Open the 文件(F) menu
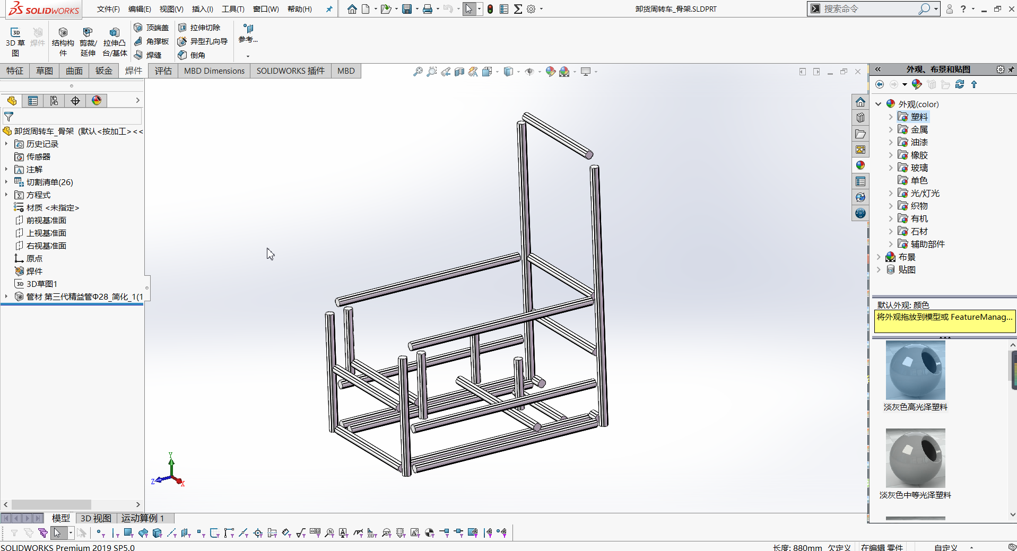Screen dimensions: 1017x551 point(108,9)
